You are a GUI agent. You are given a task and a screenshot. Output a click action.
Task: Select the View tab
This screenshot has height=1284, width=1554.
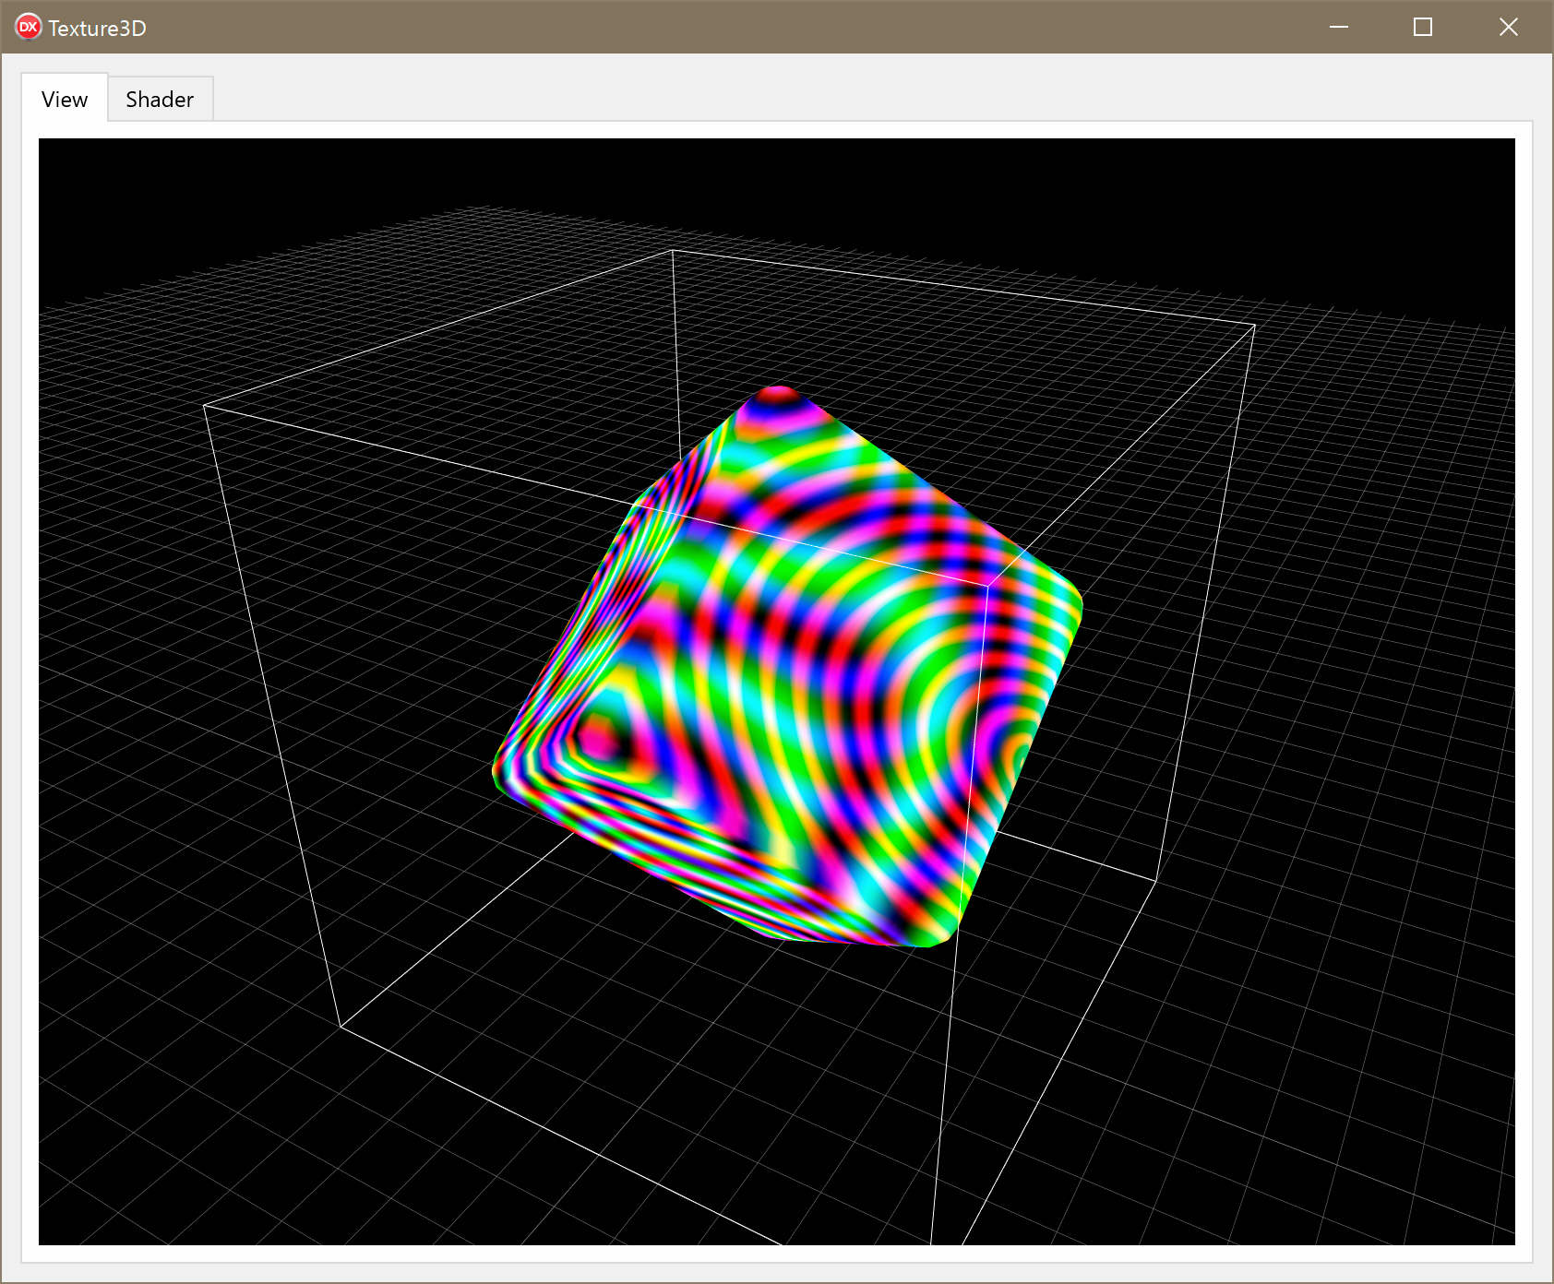(x=65, y=98)
